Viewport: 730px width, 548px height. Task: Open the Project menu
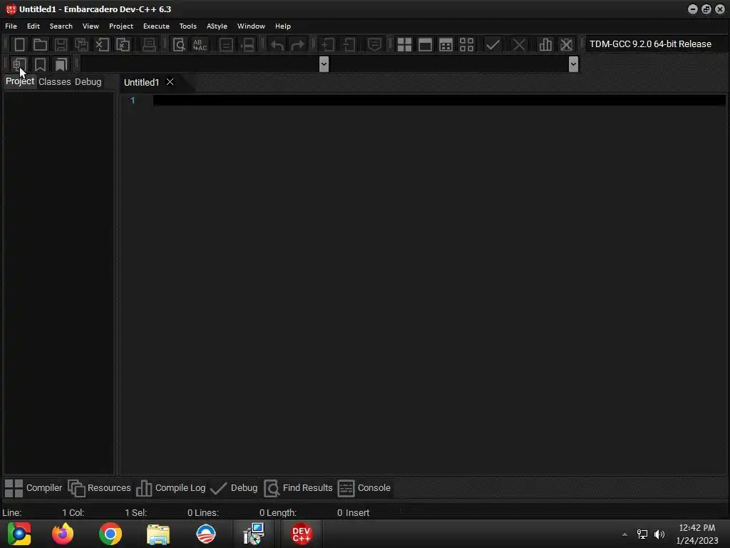121,26
